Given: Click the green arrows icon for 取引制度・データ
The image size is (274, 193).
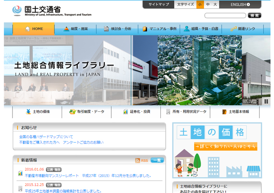Looking at the screenshot, I should pos(73,112).
